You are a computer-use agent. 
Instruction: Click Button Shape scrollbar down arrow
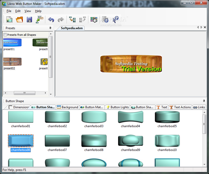pyautogui.click(x=204, y=165)
